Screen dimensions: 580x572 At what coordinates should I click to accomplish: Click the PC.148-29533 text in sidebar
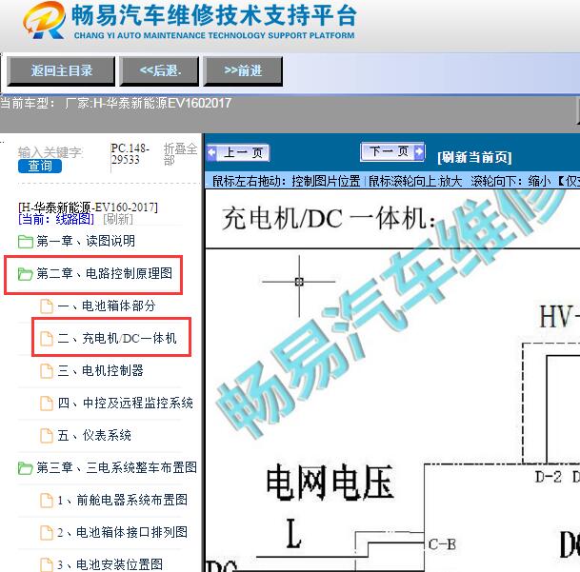coord(130,154)
